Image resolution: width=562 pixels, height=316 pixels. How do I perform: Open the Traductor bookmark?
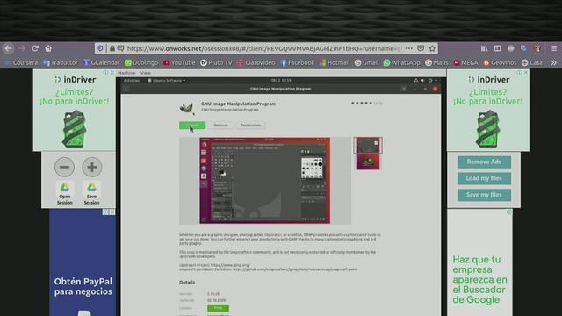click(61, 62)
